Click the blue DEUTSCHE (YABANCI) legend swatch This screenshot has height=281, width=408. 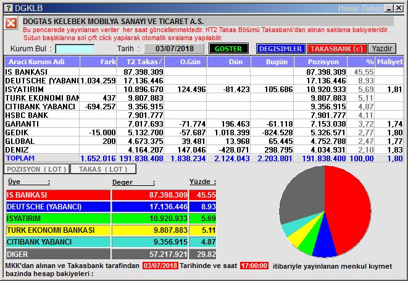tap(58, 207)
